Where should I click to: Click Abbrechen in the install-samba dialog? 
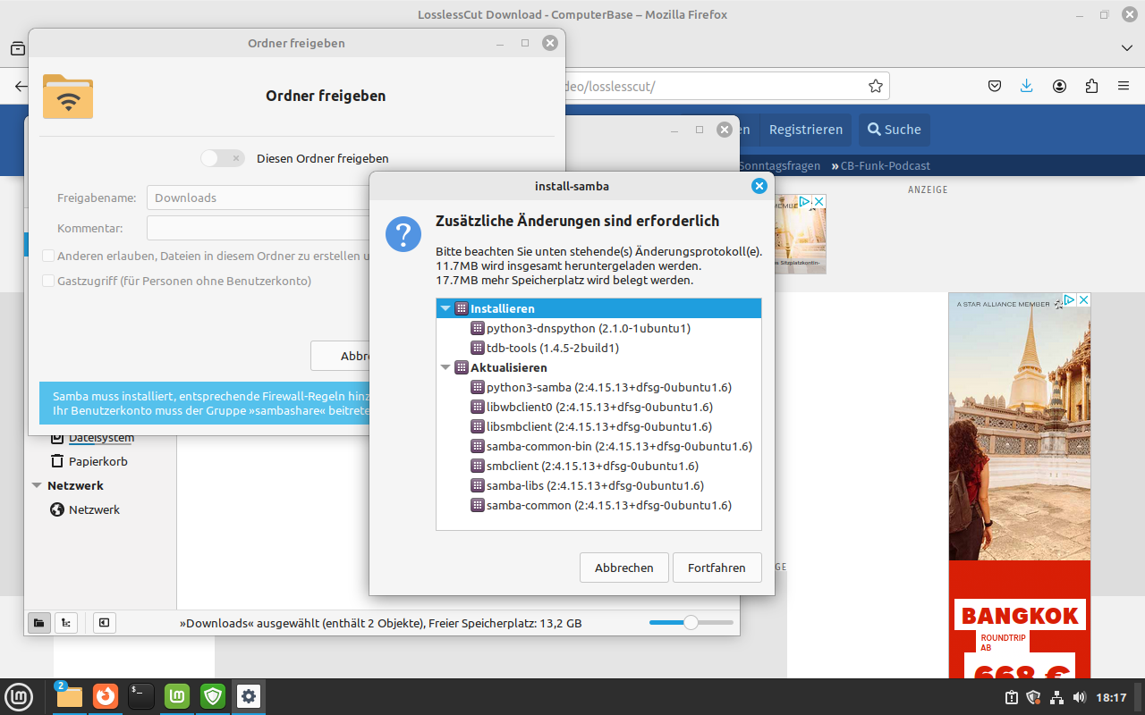[x=624, y=568]
